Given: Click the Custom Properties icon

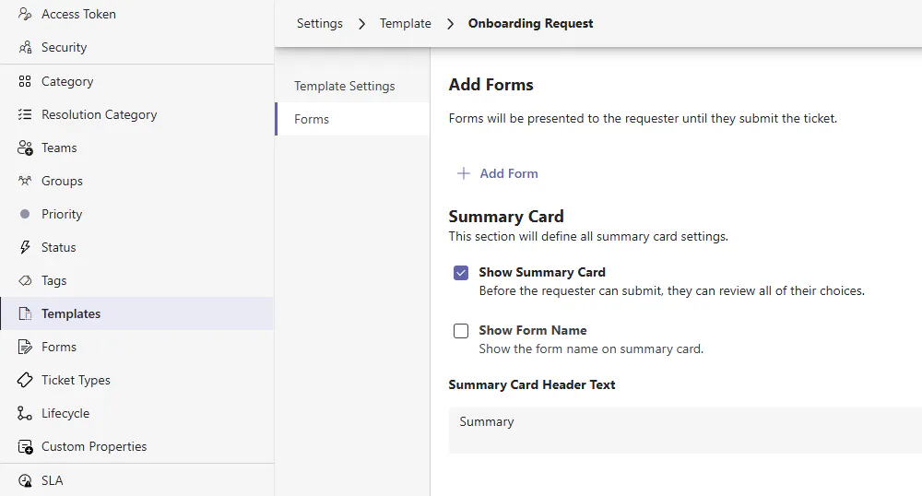Looking at the screenshot, I should pos(25,447).
